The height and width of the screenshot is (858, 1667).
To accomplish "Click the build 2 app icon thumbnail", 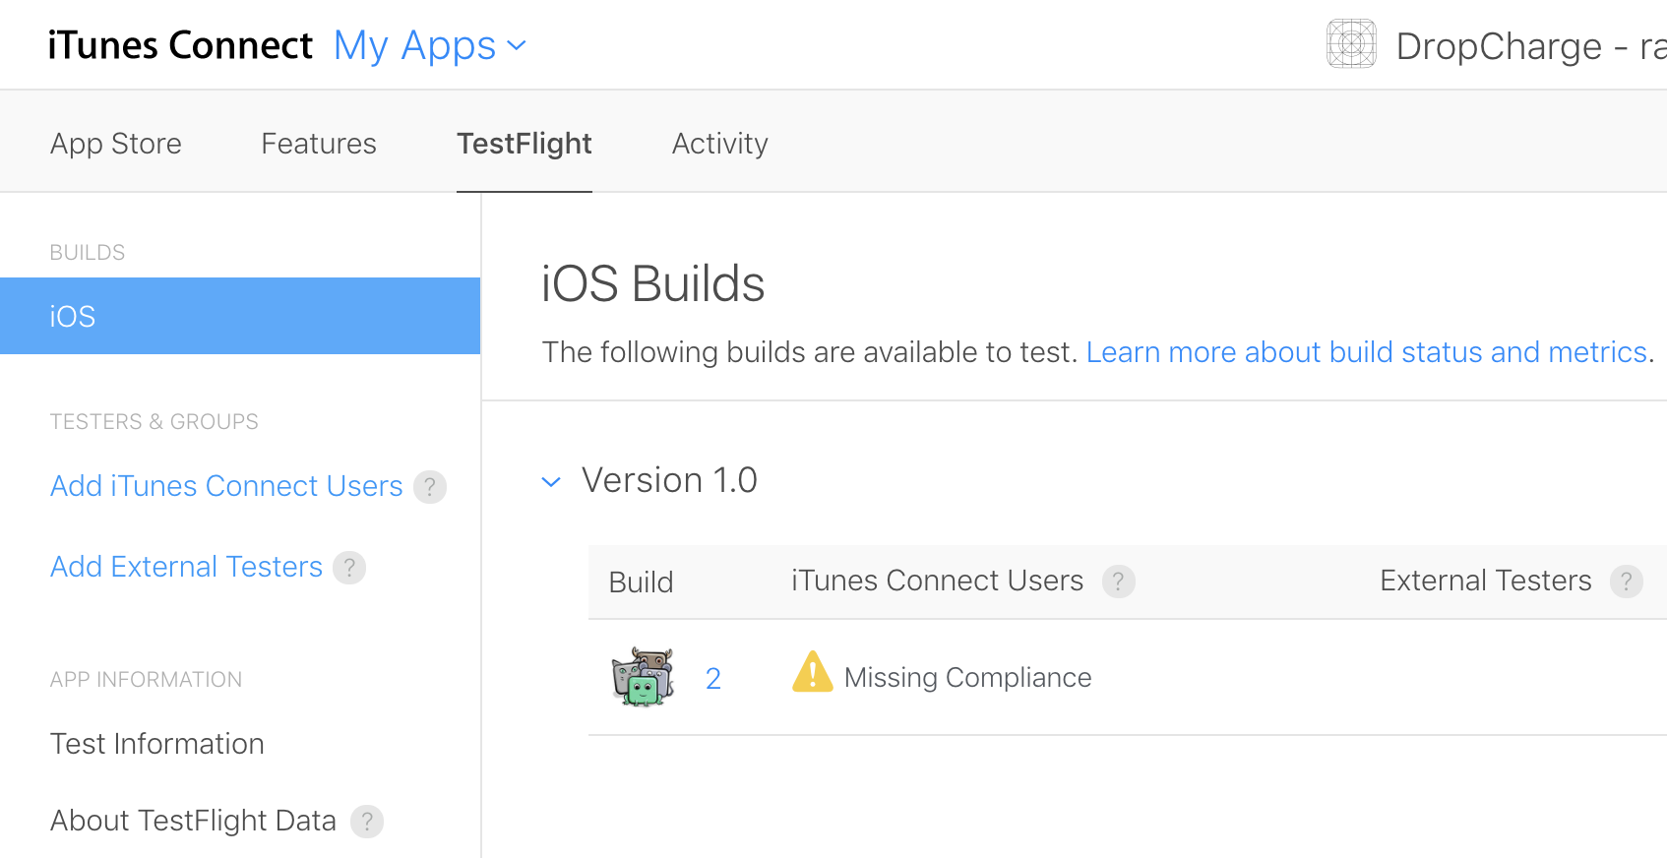I will [643, 677].
